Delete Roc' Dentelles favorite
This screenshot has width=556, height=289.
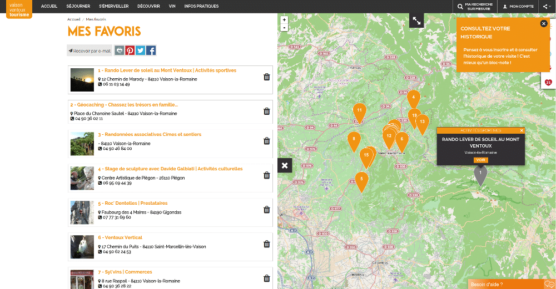click(267, 210)
